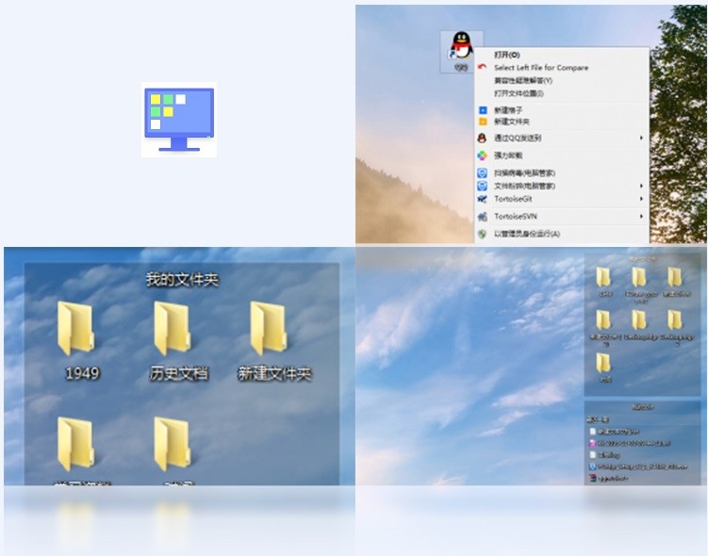Click the yellow 新建文件夹 menu icon

point(483,122)
